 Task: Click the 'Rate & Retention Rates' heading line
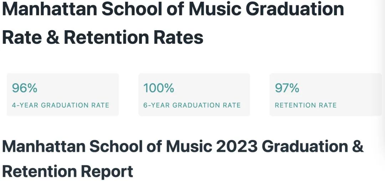pyautogui.click(x=103, y=37)
